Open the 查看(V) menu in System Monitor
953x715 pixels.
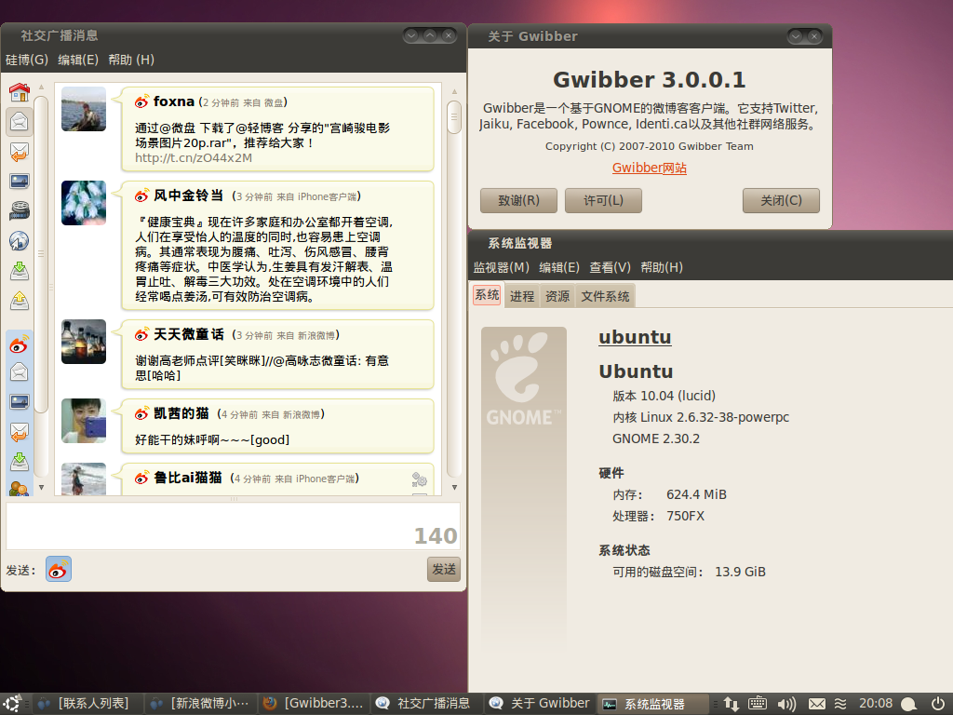tap(611, 267)
